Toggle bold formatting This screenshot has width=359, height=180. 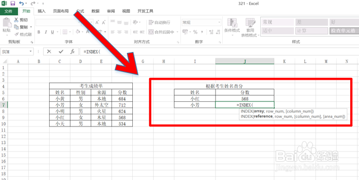tap(39, 32)
